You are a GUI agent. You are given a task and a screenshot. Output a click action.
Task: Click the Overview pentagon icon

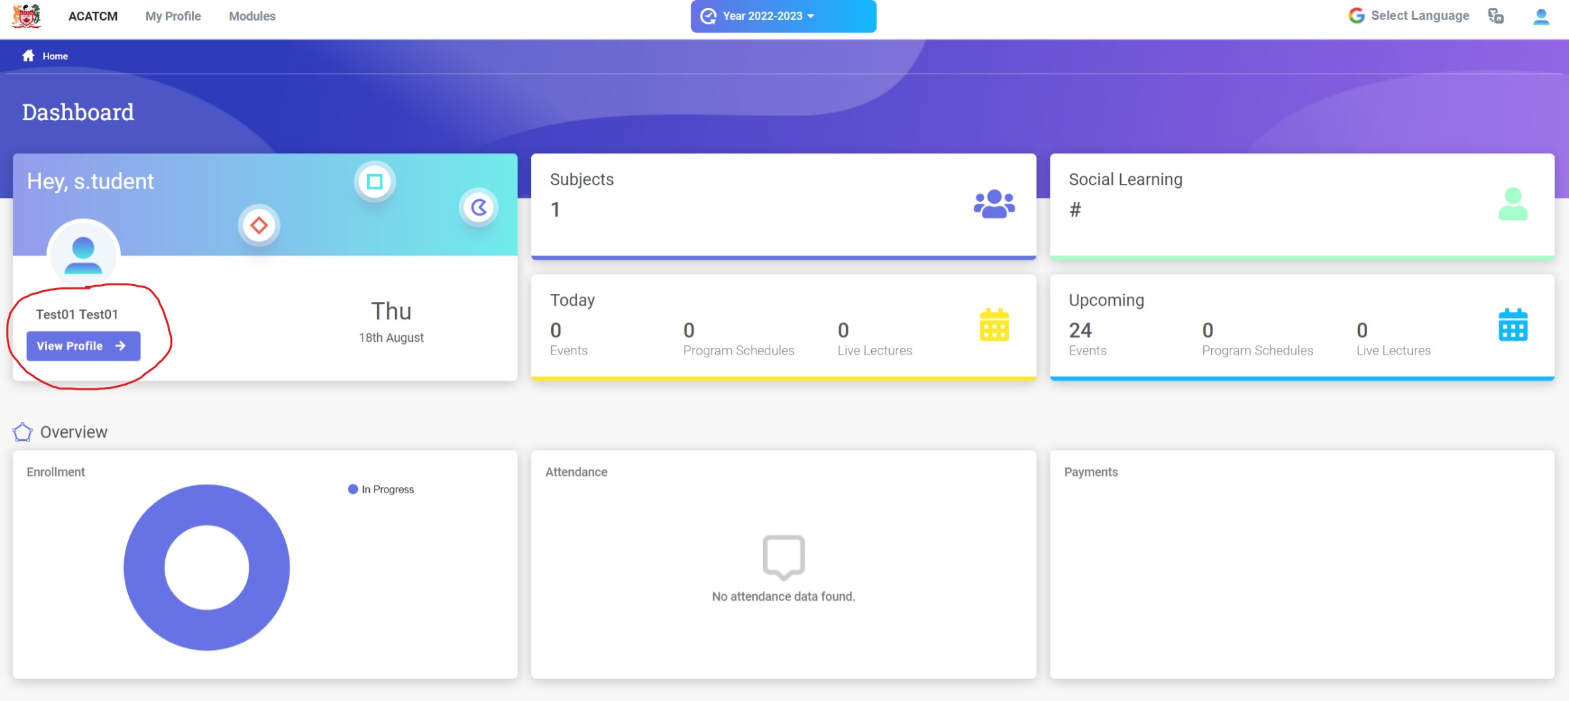[23, 432]
